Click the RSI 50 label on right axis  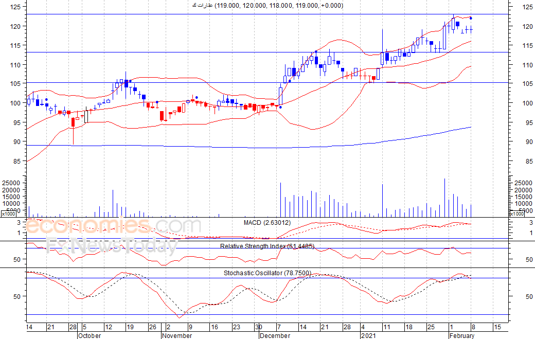coord(529,260)
